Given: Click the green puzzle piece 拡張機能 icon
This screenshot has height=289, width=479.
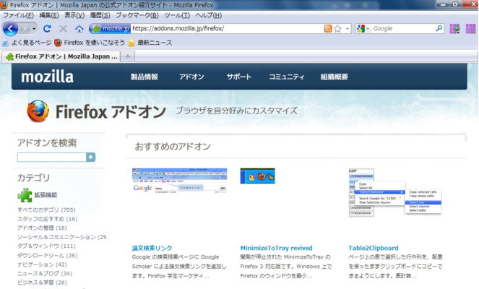Looking at the screenshot, I should click(x=25, y=195).
